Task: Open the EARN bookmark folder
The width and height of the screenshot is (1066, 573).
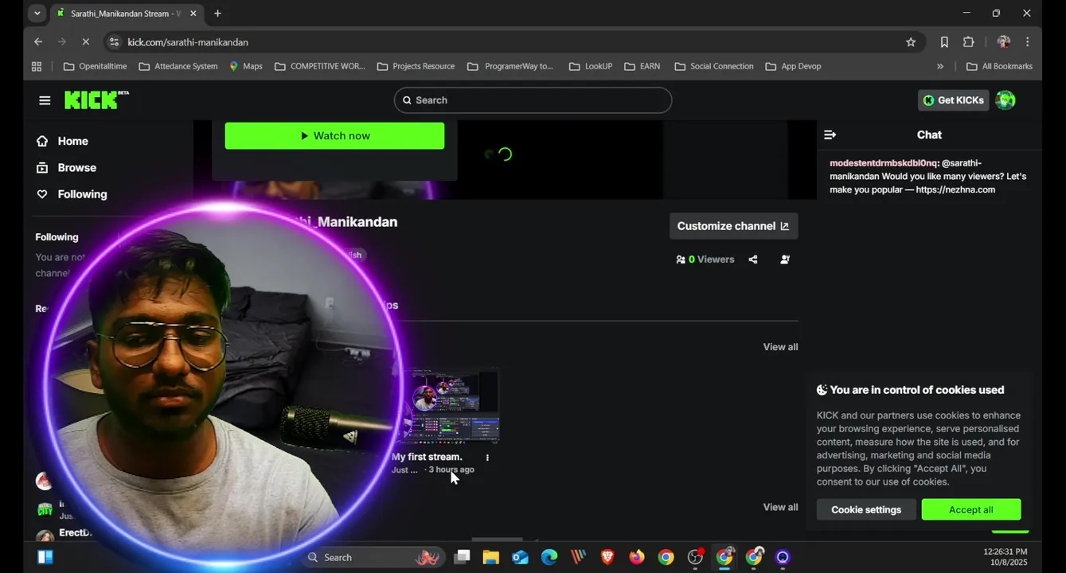Action: [642, 66]
